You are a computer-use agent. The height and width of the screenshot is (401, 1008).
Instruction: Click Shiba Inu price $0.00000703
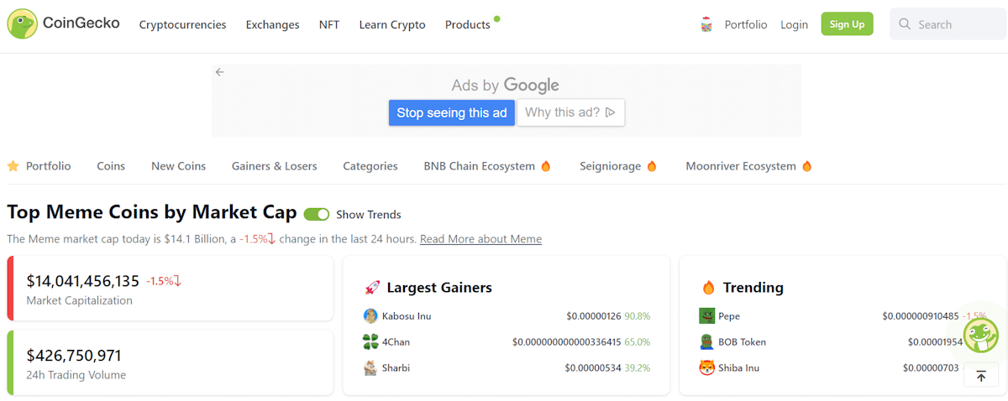(931, 367)
